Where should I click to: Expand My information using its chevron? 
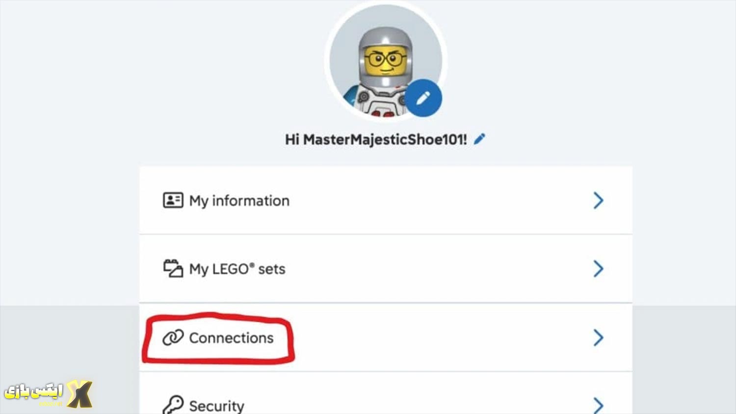[x=598, y=200]
